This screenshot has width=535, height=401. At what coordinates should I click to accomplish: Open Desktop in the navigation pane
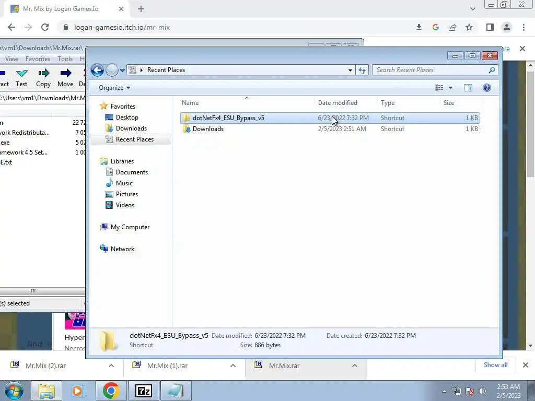(x=126, y=117)
